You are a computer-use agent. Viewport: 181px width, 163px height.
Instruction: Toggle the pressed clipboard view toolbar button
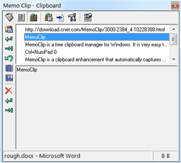33,17
